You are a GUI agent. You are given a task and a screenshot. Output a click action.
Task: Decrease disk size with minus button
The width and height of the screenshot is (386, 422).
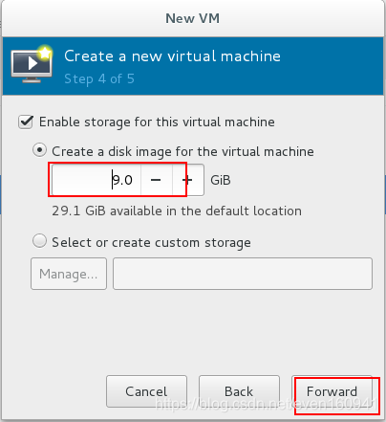point(157,180)
